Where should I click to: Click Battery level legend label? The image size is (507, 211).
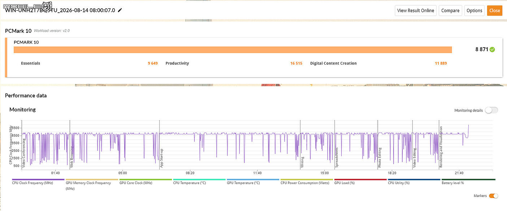click(452, 183)
